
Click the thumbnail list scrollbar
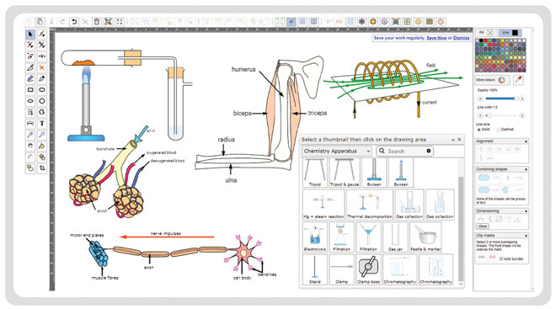461,228
